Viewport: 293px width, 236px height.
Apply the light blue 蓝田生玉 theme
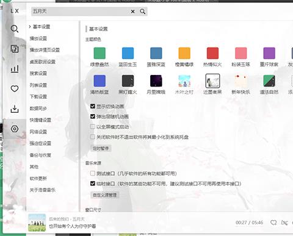point(128,53)
